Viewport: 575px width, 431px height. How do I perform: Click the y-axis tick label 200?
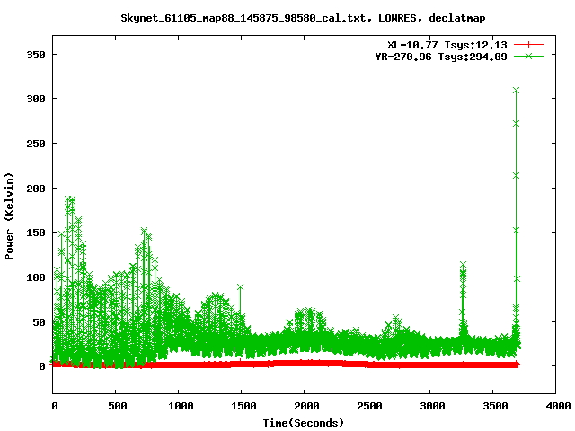[34, 188]
